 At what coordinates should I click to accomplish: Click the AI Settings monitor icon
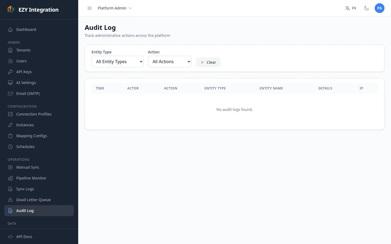pos(10,83)
